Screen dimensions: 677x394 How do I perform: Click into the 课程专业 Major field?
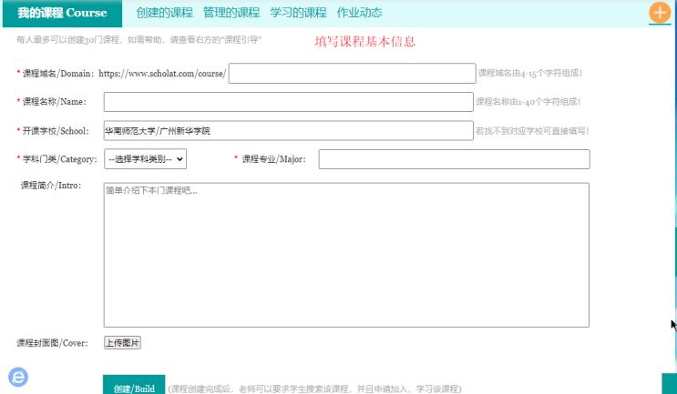(453, 159)
